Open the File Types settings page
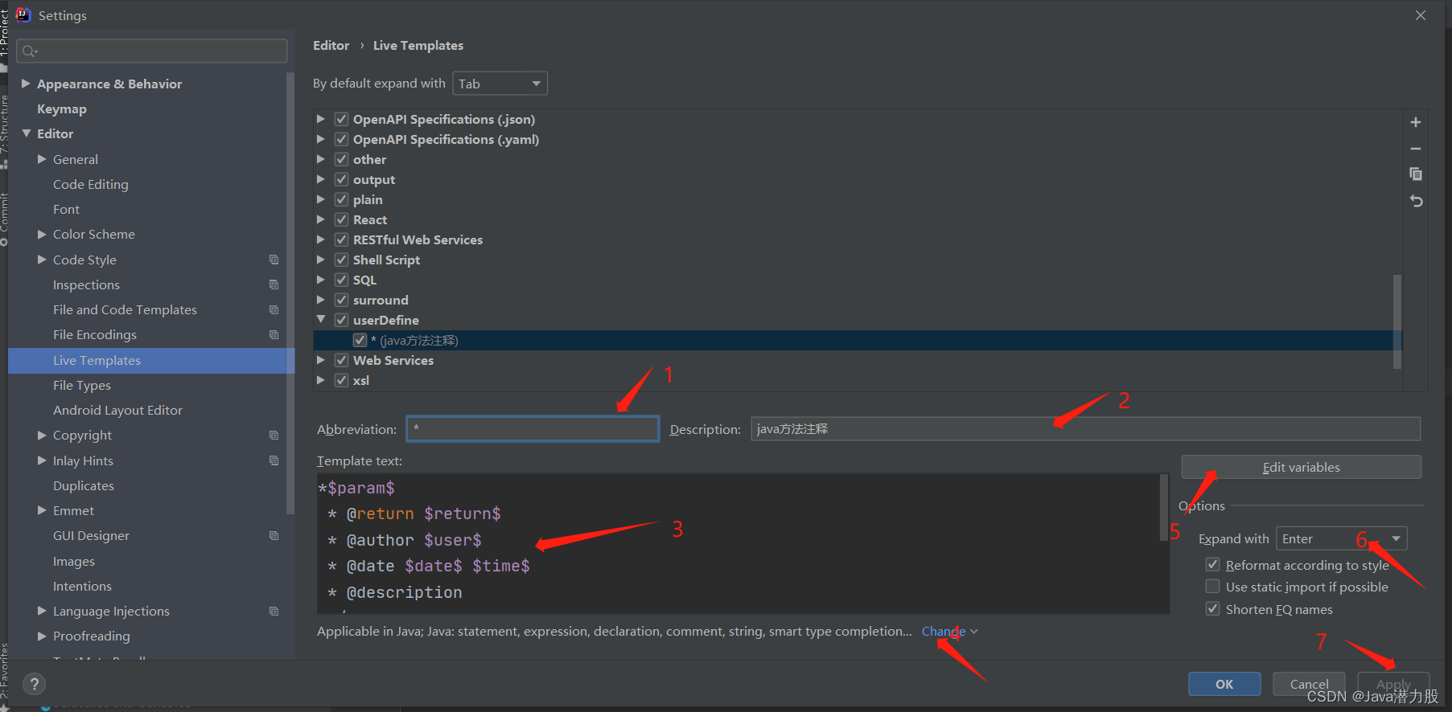This screenshot has height=712, width=1452. 82,385
